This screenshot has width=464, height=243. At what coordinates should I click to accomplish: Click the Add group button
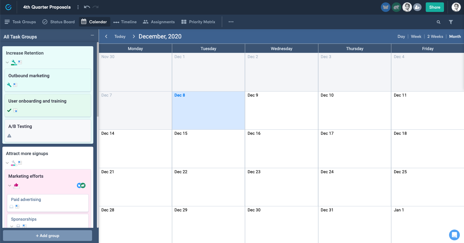pos(48,236)
